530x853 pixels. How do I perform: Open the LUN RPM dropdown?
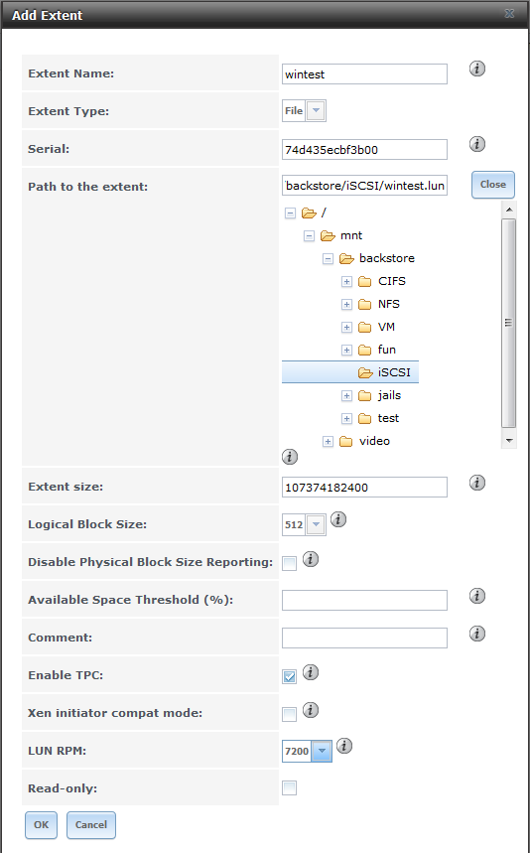click(322, 752)
